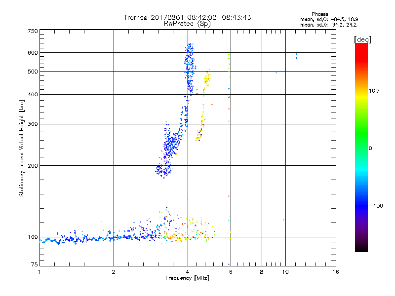Image resolution: width=395 pixels, height=296 pixels.
Task: Click the x-axis tick label "6"
Action: click(231, 272)
